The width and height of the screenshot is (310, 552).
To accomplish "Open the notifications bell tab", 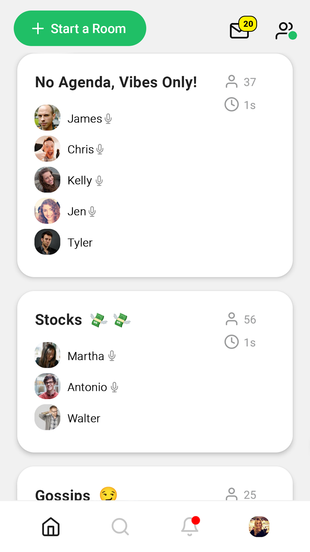I will 190,527.
